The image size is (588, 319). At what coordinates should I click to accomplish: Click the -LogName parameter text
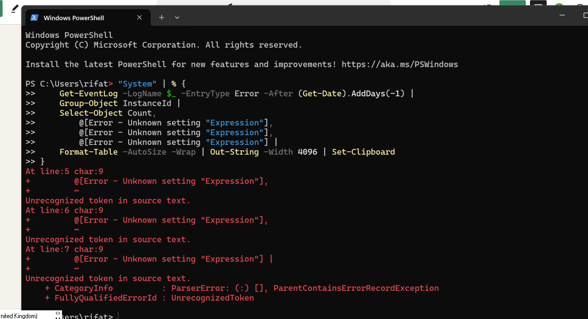142,93
